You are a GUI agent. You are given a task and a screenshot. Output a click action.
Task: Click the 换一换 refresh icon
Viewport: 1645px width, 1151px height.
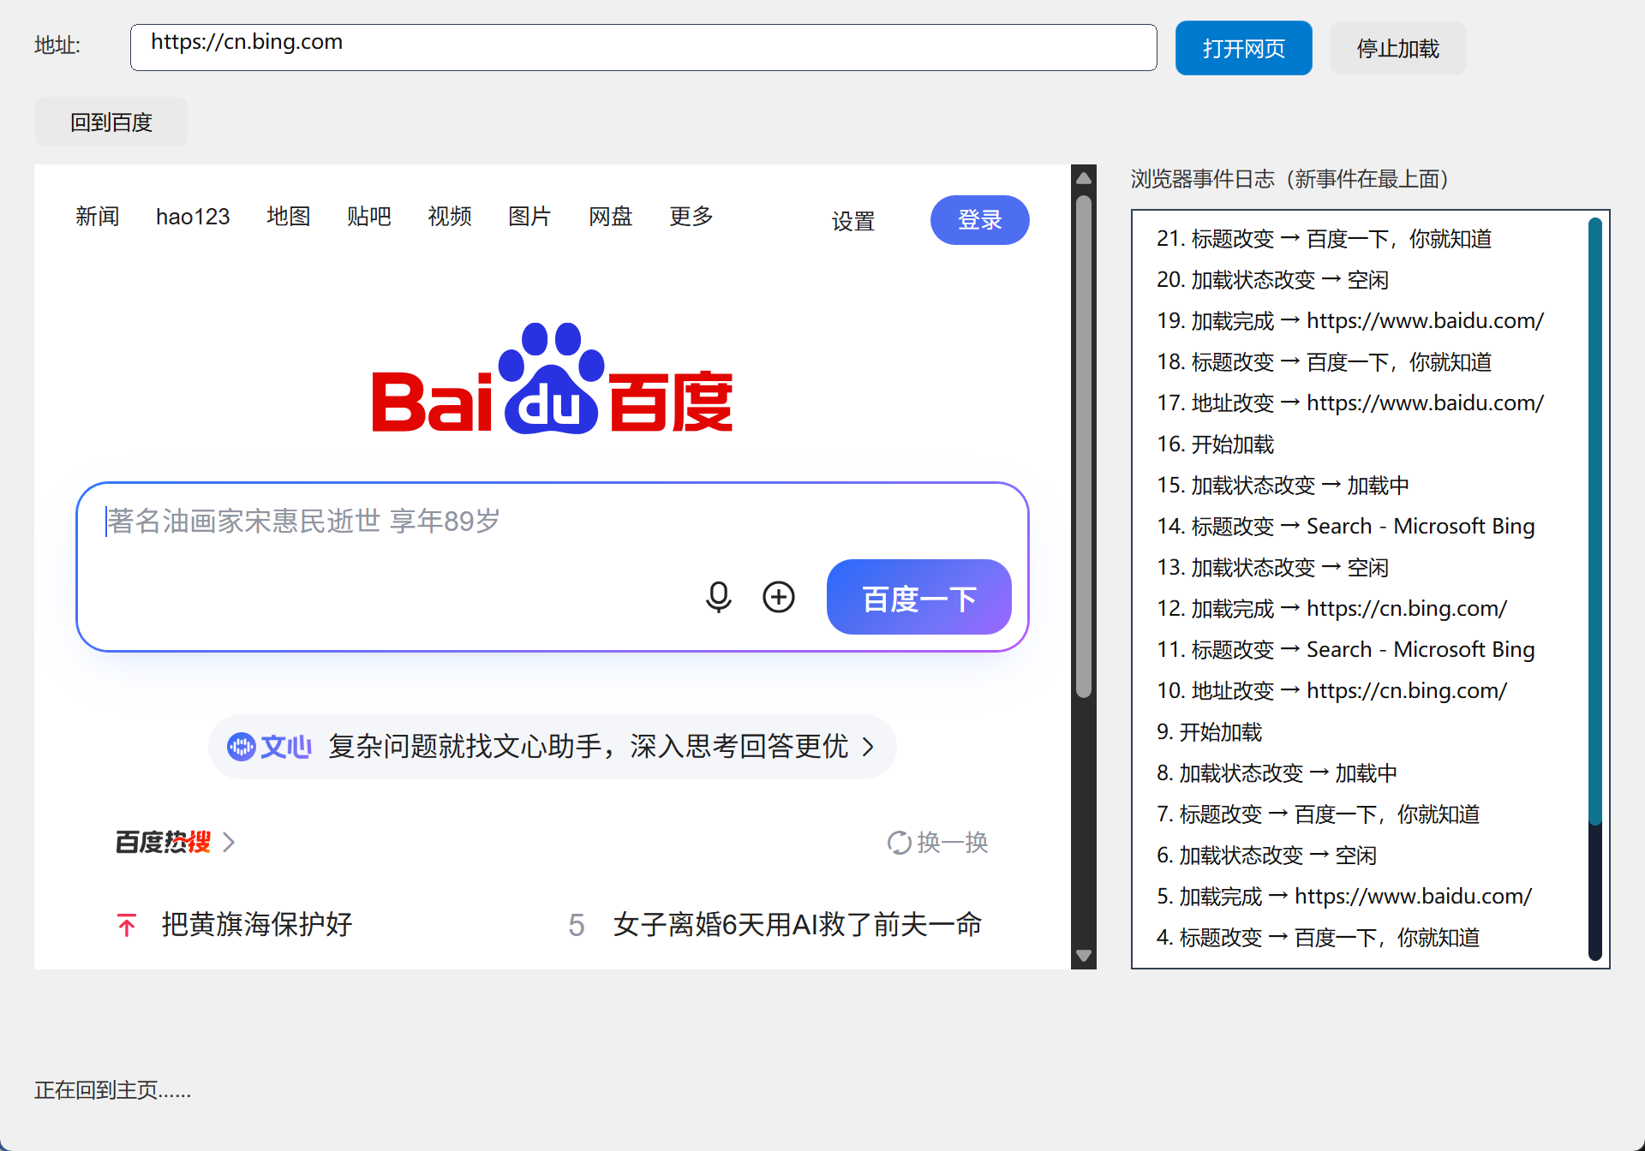pyautogui.click(x=899, y=843)
